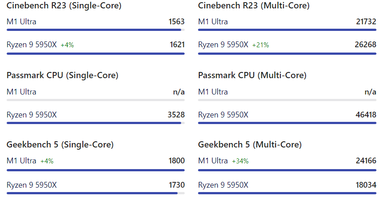Click the Passmark single-core score 3528

point(176,115)
